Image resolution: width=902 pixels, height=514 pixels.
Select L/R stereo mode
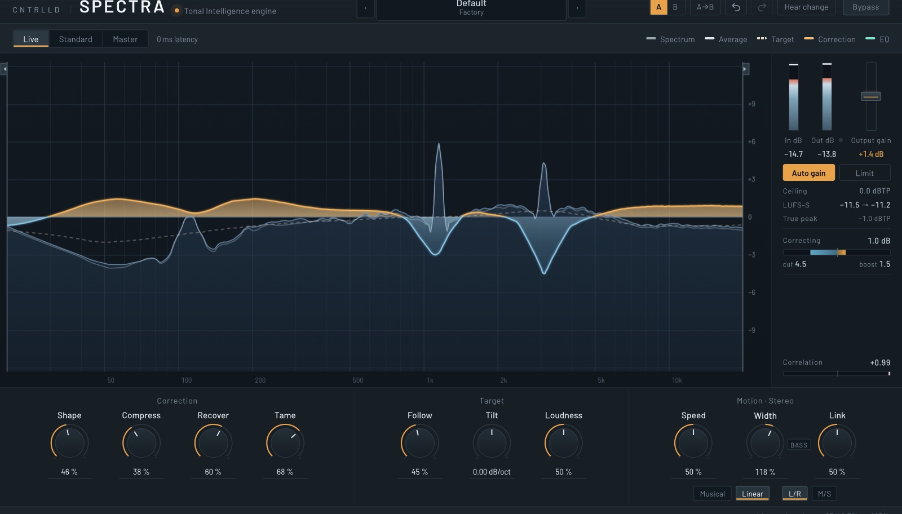pos(795,494)
